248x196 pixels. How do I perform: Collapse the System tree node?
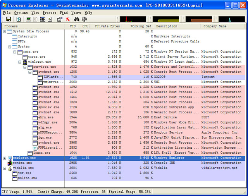pyautogui.click(x=10, y=47)
